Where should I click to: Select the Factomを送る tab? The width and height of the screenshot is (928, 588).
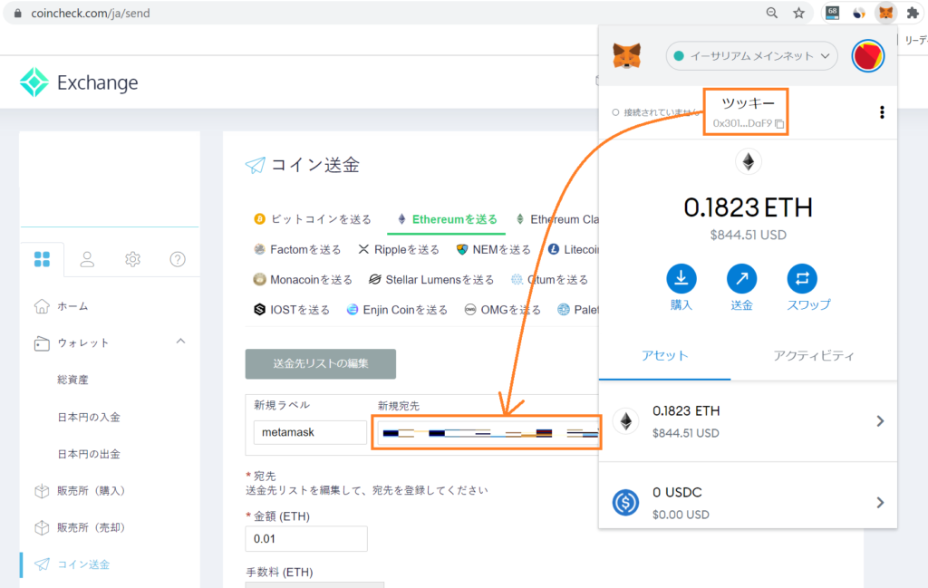click(297, 250)
